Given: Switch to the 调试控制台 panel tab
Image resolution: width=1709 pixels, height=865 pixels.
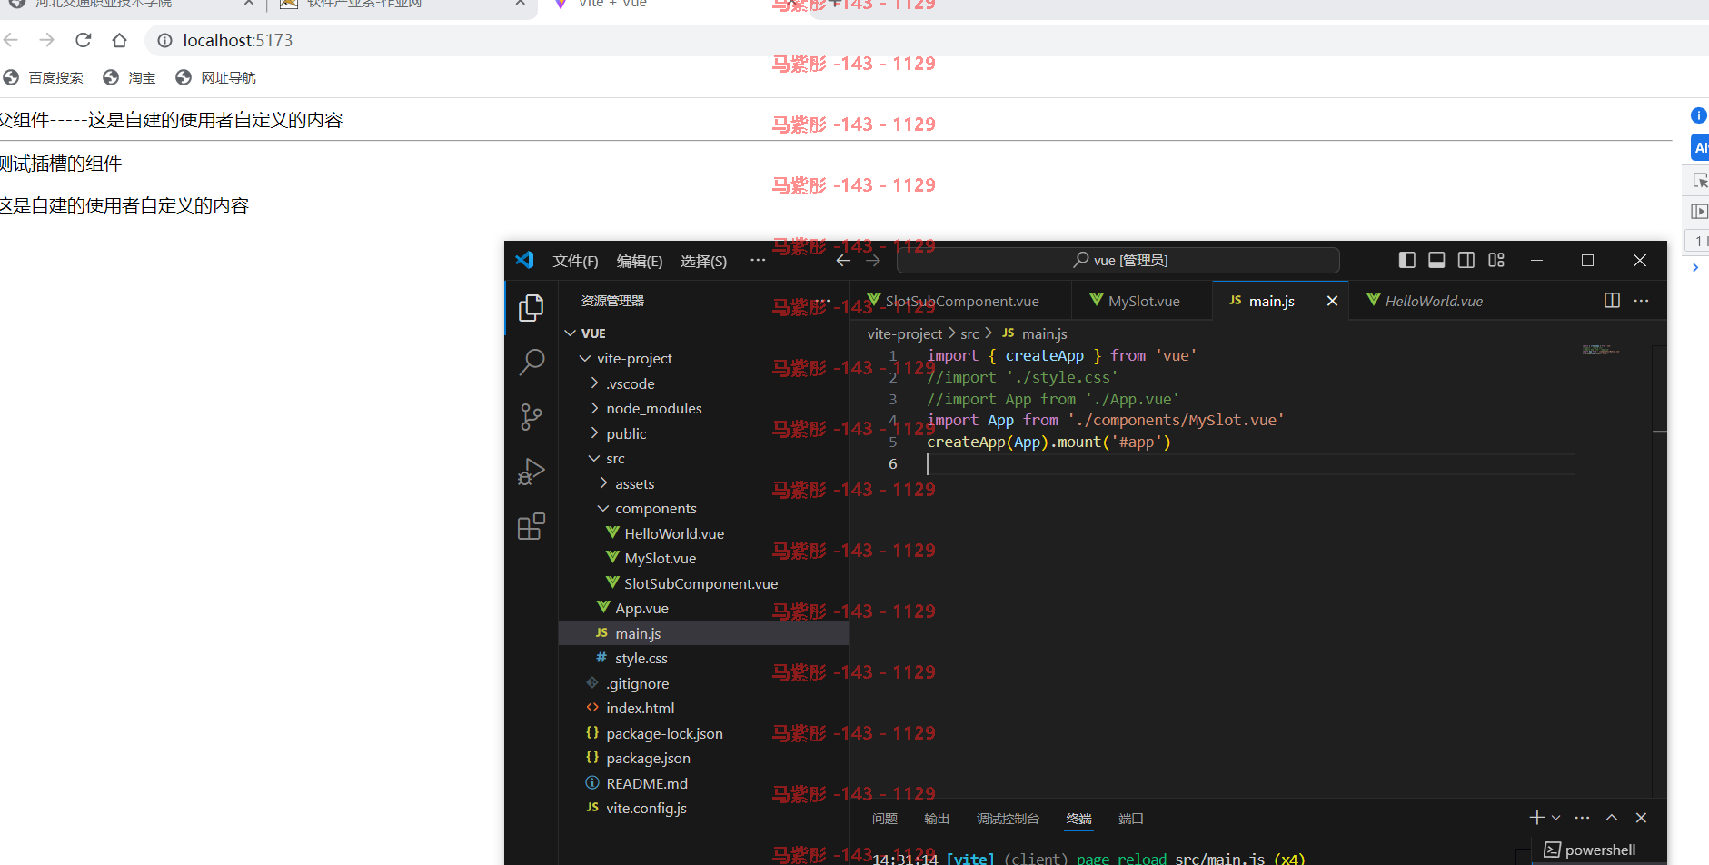Looking at the screenshot, I should [1008, 819].
